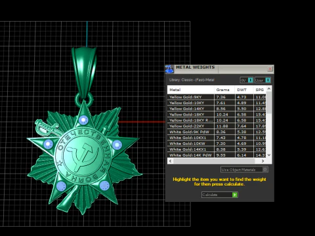Viewport: 315px width, 236px height.
Task: Click the 5.50 DWT cell for 14KY
Action: pos(244,109)
